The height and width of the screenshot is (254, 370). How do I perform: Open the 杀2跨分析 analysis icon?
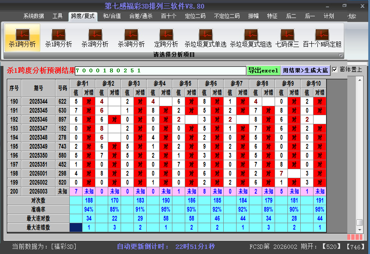pos(95,38)
